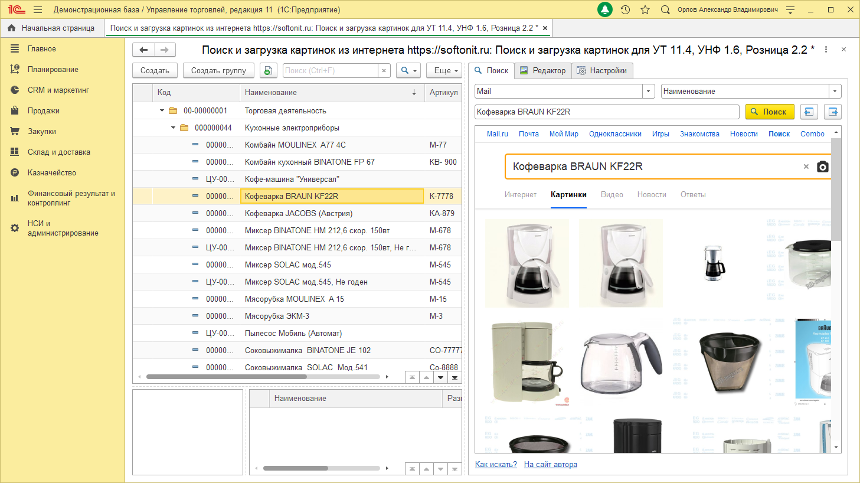
Task: Select first white coffee maker thumbnail
Action: [527, 263]
